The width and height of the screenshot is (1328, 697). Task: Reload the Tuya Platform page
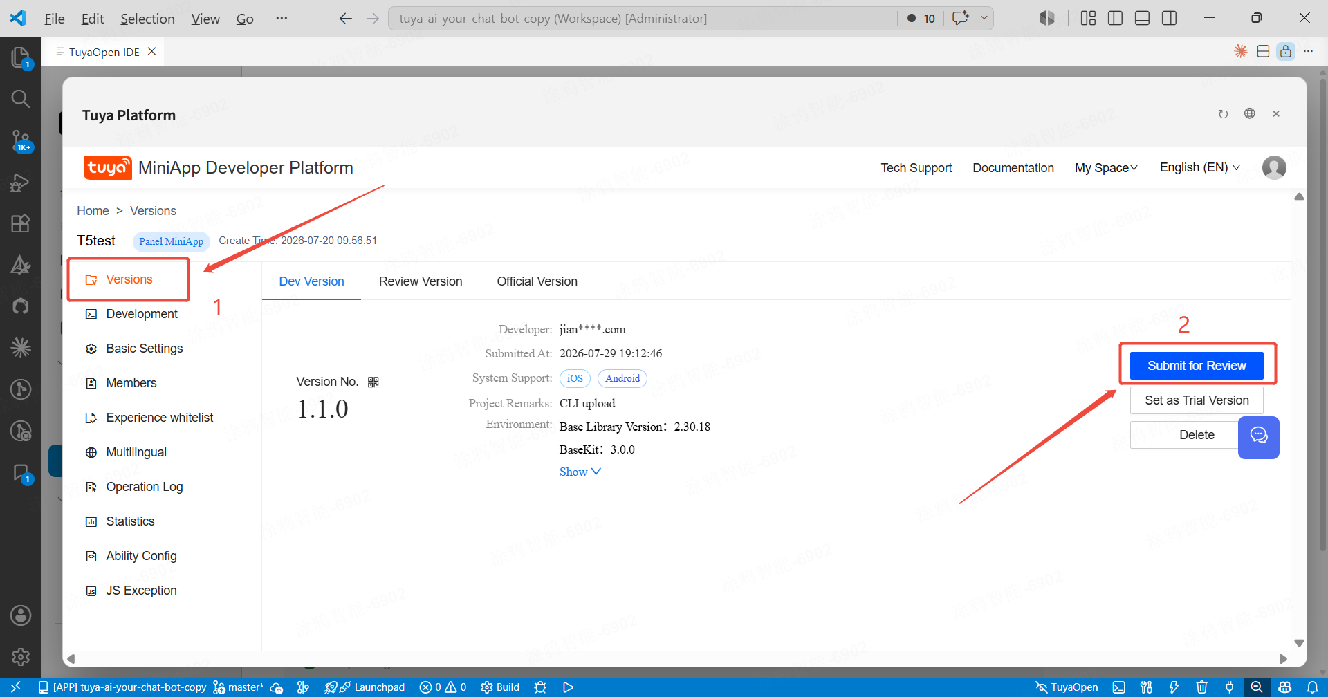[x=1223, y=114]
